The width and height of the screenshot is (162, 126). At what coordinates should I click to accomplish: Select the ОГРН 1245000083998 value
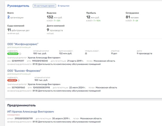[41, 88]
